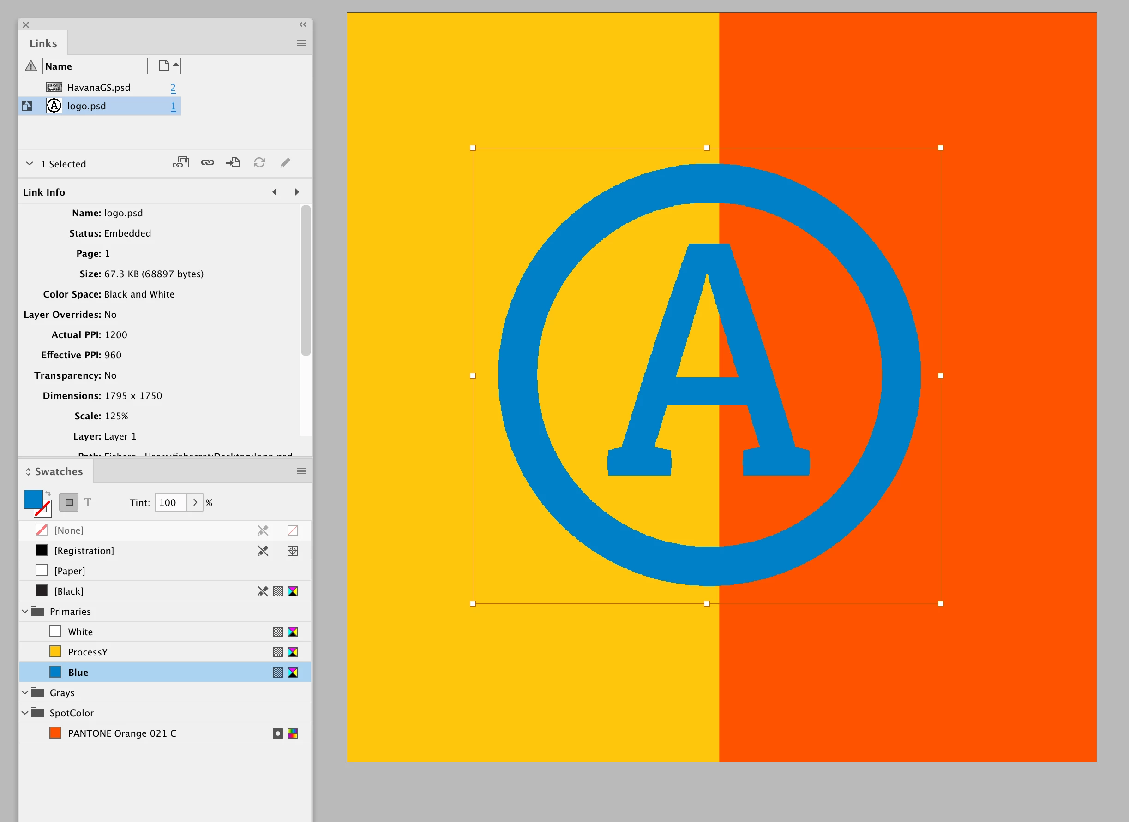1129x822 pixels.
Task: Collapse the panel with double-arrow icon
Action: (x=303, y=24)
